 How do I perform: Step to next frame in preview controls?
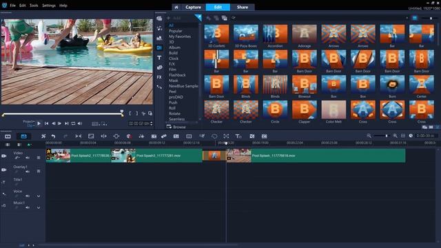(x=60, y=123)
